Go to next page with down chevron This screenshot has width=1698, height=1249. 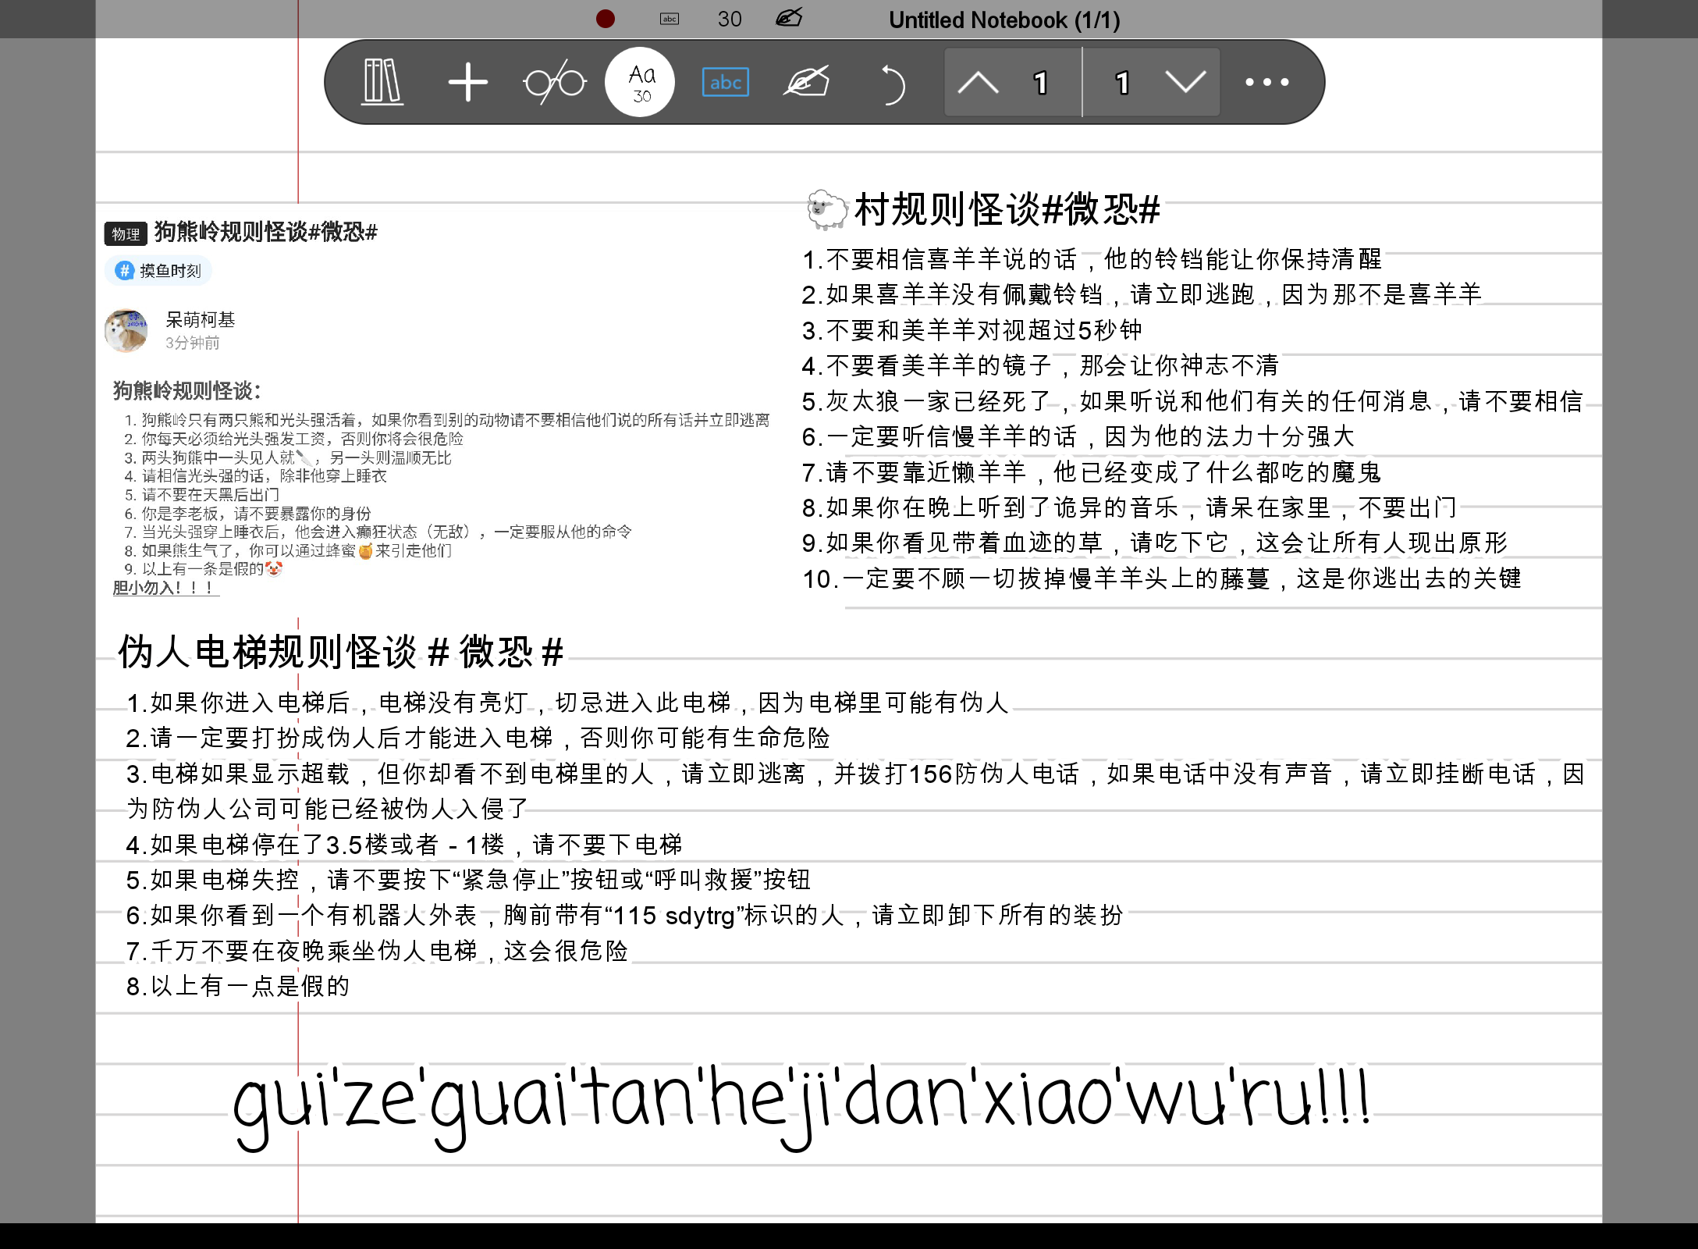[x=1185, y=82]
